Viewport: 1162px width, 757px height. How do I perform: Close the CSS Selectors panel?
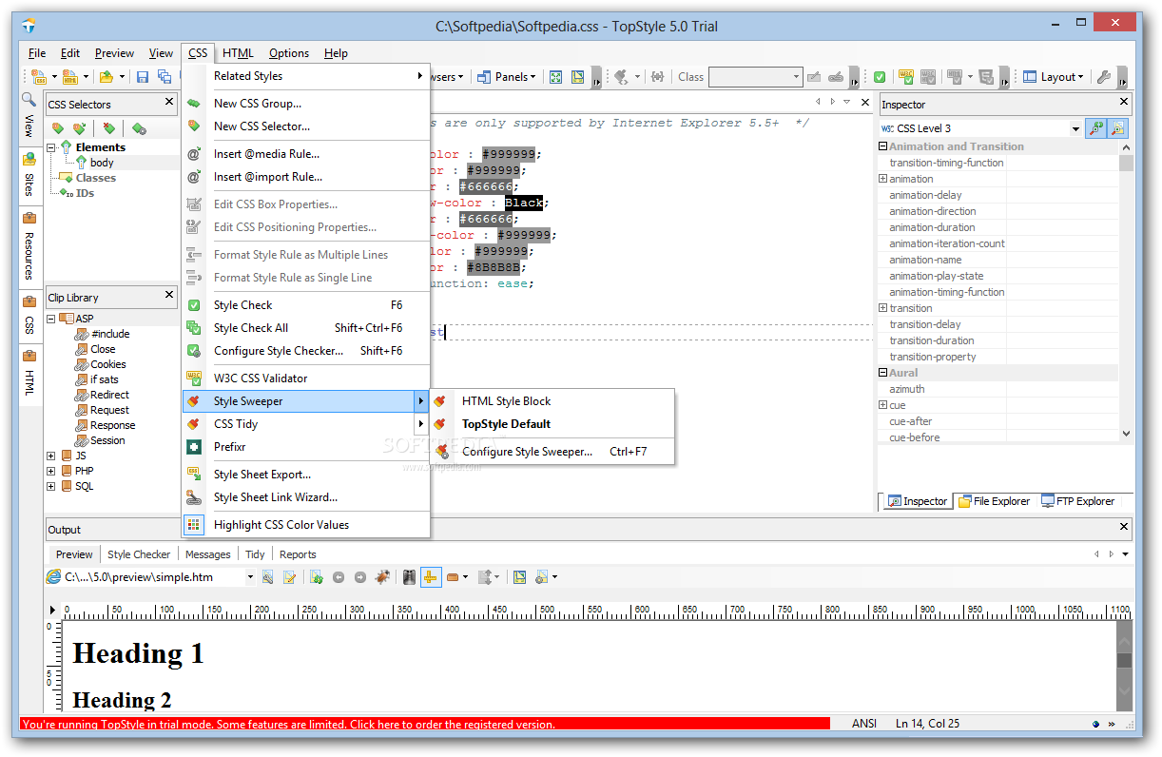[x=169, y=102]
